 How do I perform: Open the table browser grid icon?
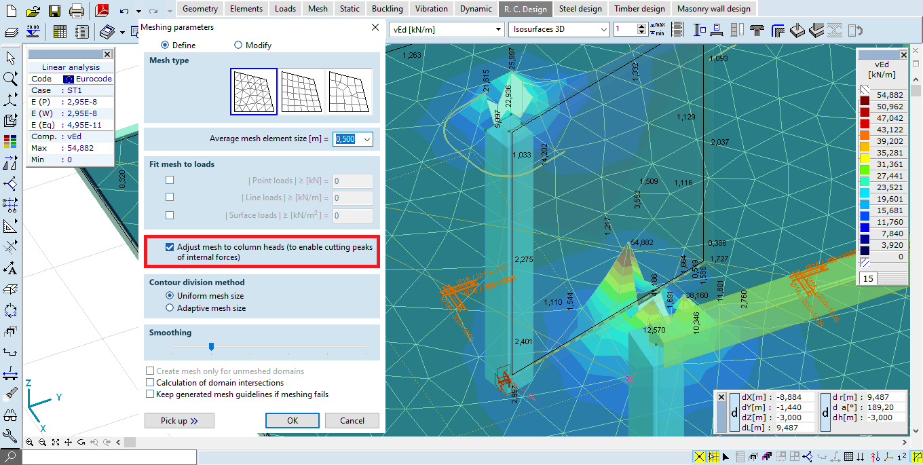tap(60, 32)
